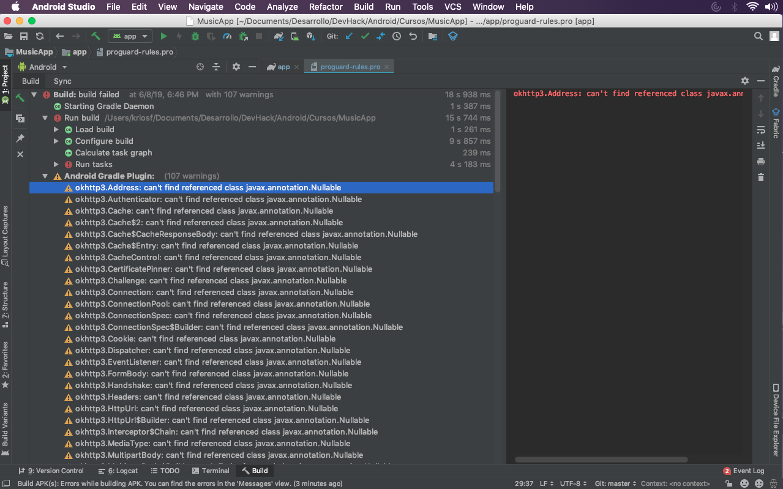
Task: Start debugging with green bug icon
Action: [195, 37]
